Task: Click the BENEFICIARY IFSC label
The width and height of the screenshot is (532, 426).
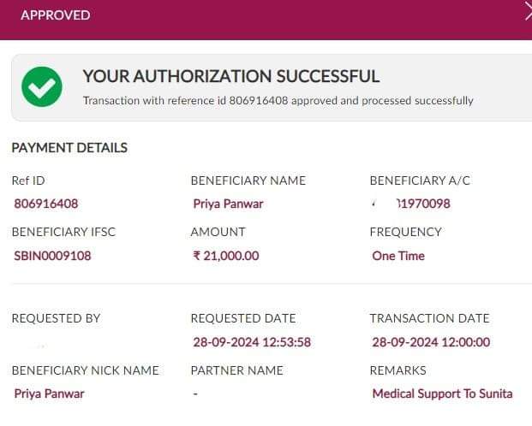Action: (63, 232)
